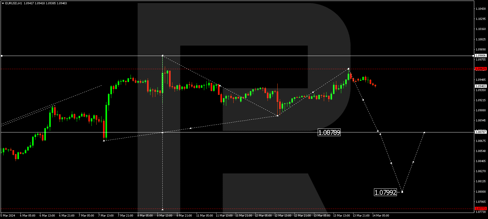Select the 1.08789 price text label

point(329,132)
